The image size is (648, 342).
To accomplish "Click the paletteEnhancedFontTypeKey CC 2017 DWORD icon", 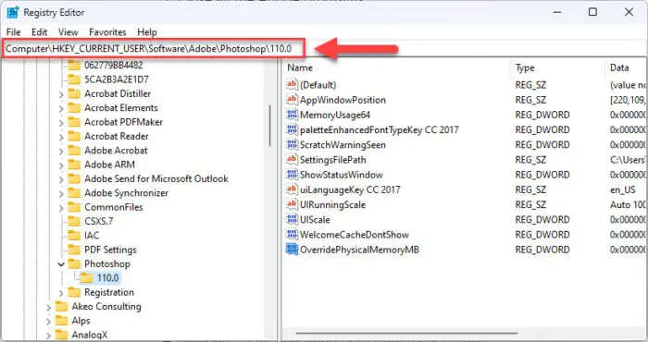I will tap(292, 129).
